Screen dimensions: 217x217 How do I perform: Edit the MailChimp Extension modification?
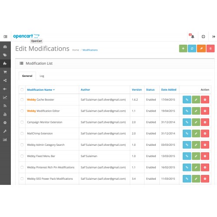coord(196,133)
